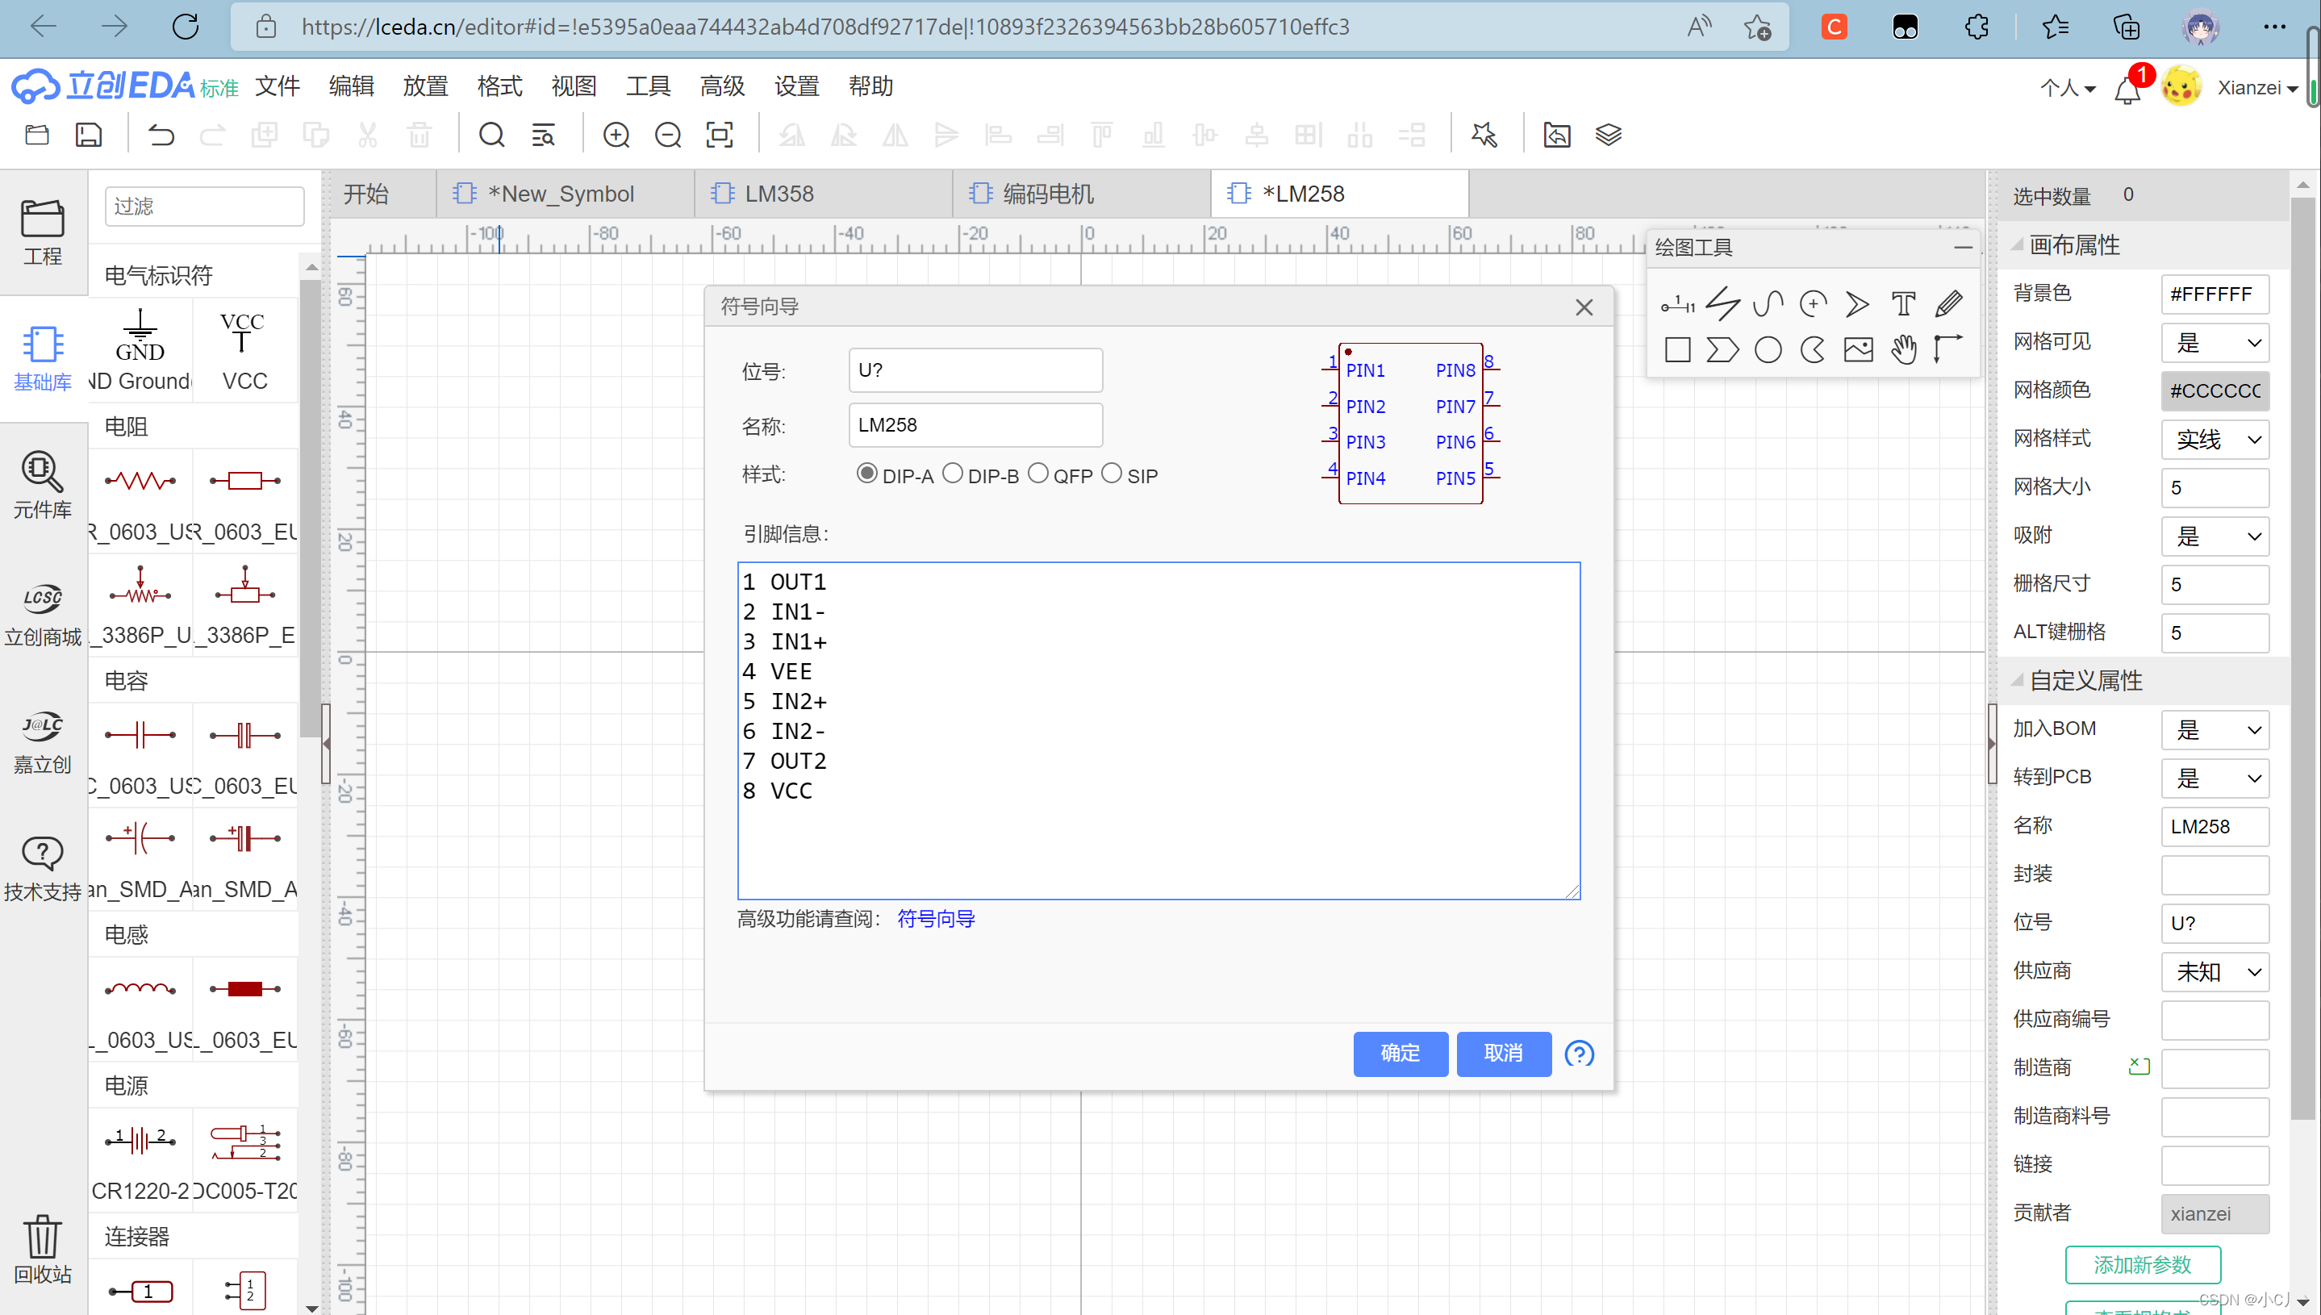Select the Text tool in drawing tools
This screenshot has height=1315, width=2321.
(x=1903, y=304)
